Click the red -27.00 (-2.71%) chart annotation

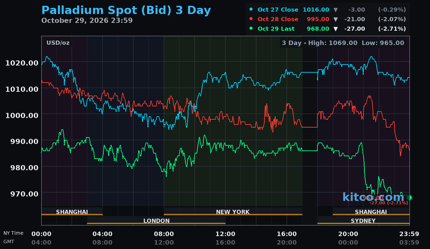[389, 203]
